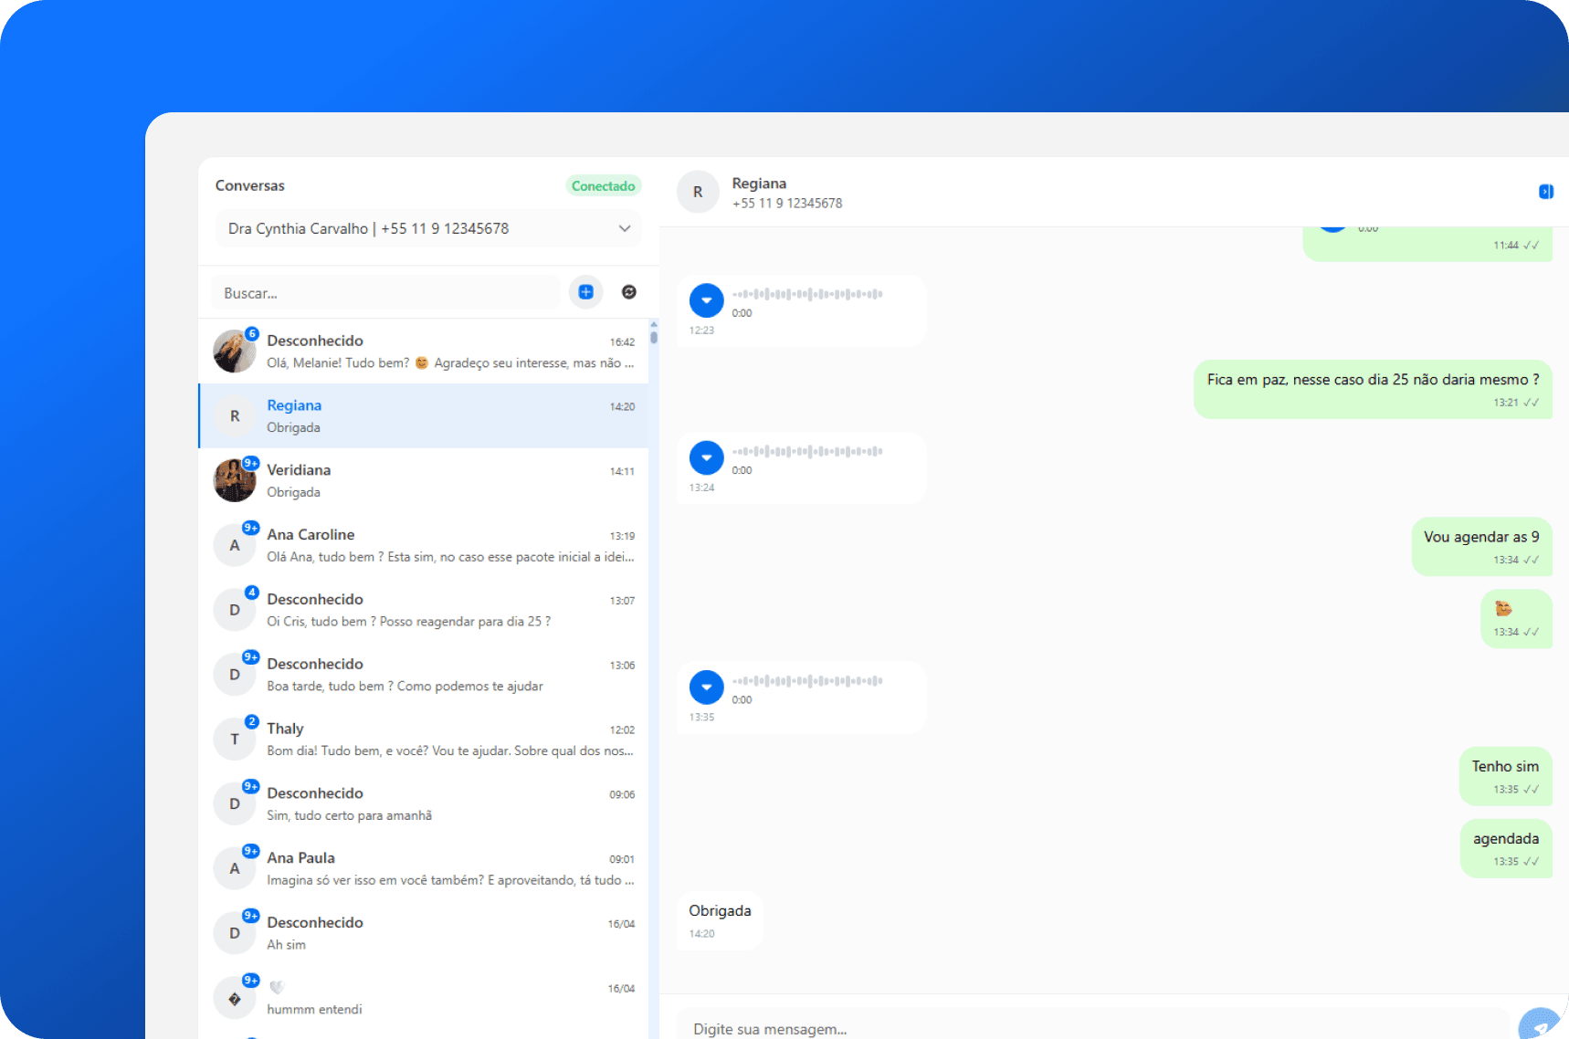Open the audio message received at 13:24
The height and width of the screenshot is (1039, 1569).
point(706,457)
